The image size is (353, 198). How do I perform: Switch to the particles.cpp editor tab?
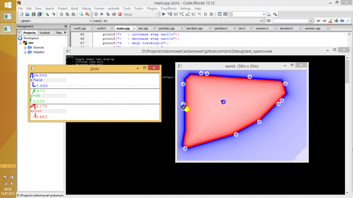coord(167,29)
